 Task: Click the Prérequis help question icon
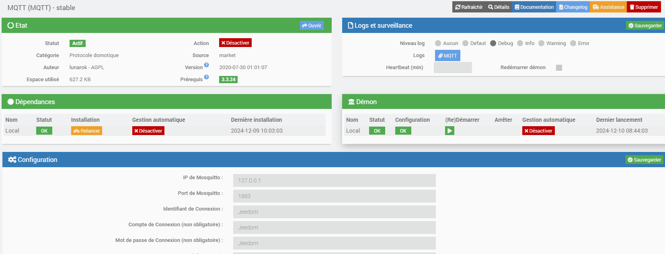[x=206, y=77]
